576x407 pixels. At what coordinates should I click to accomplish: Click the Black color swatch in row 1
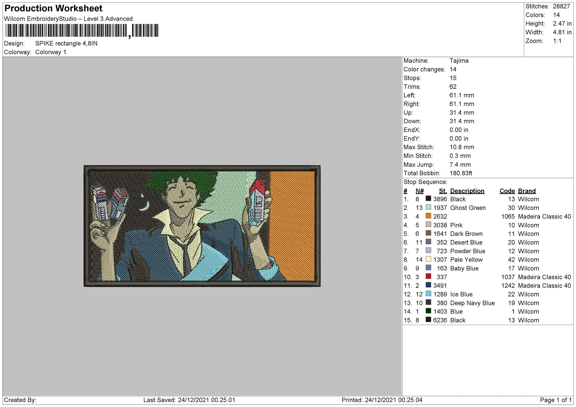(x=428, y=198)
